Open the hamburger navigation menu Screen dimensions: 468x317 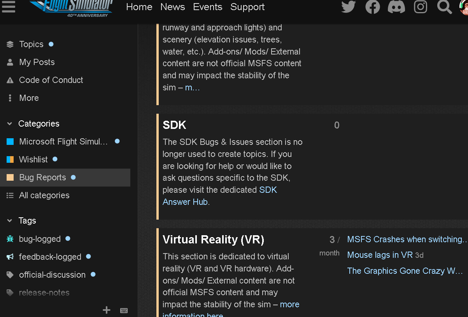8,7
